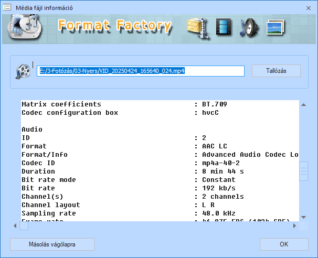Click the 'Matrix coefficients' line
The height and width of the screenshot is (258, 318).
pos(61,104)
